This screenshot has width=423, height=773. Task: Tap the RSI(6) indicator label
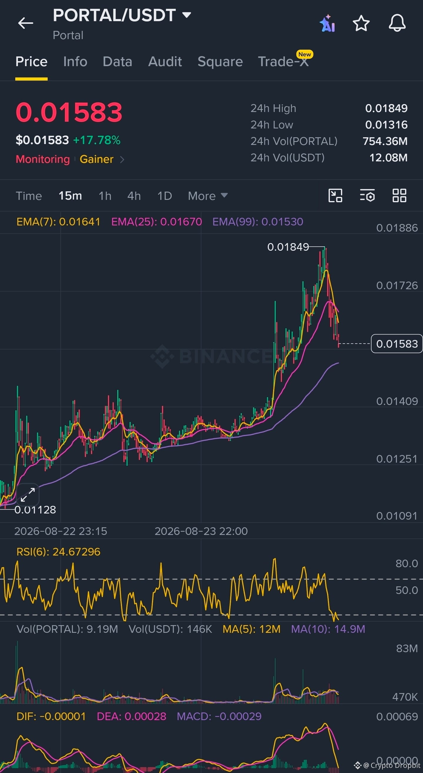[x=58, y=552]
